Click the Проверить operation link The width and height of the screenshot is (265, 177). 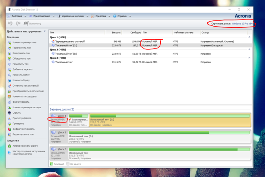(x=18, y=124)
